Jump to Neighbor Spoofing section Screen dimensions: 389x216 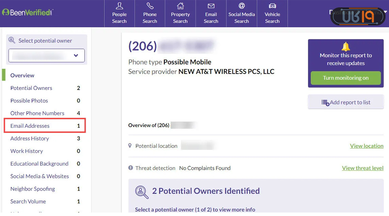pos(33,189)
